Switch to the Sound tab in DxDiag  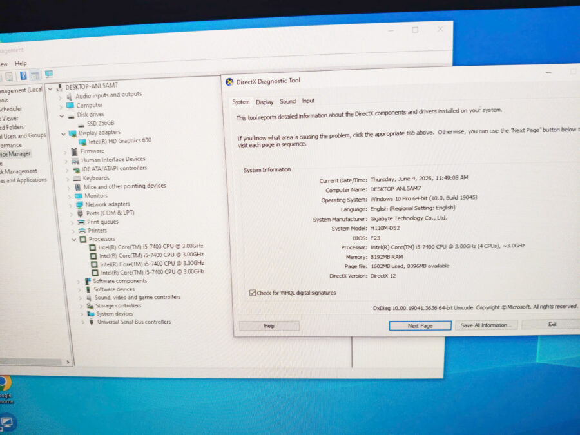(287, 101)
